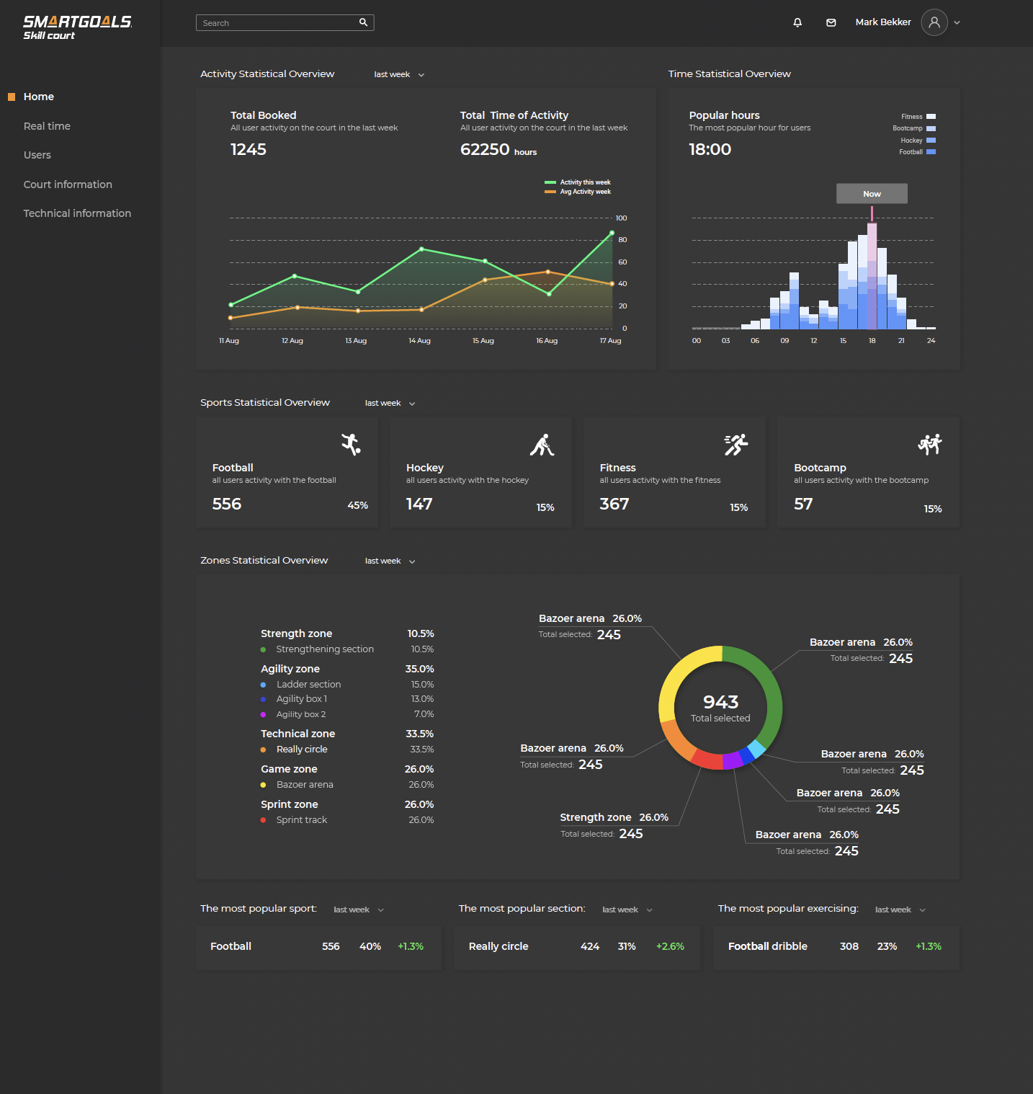Switch to the Users page
Viewport: 1033px width, 1094px height.
click(37, 154)
